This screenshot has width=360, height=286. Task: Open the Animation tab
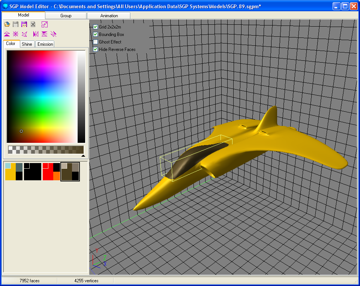coord(109,16)
